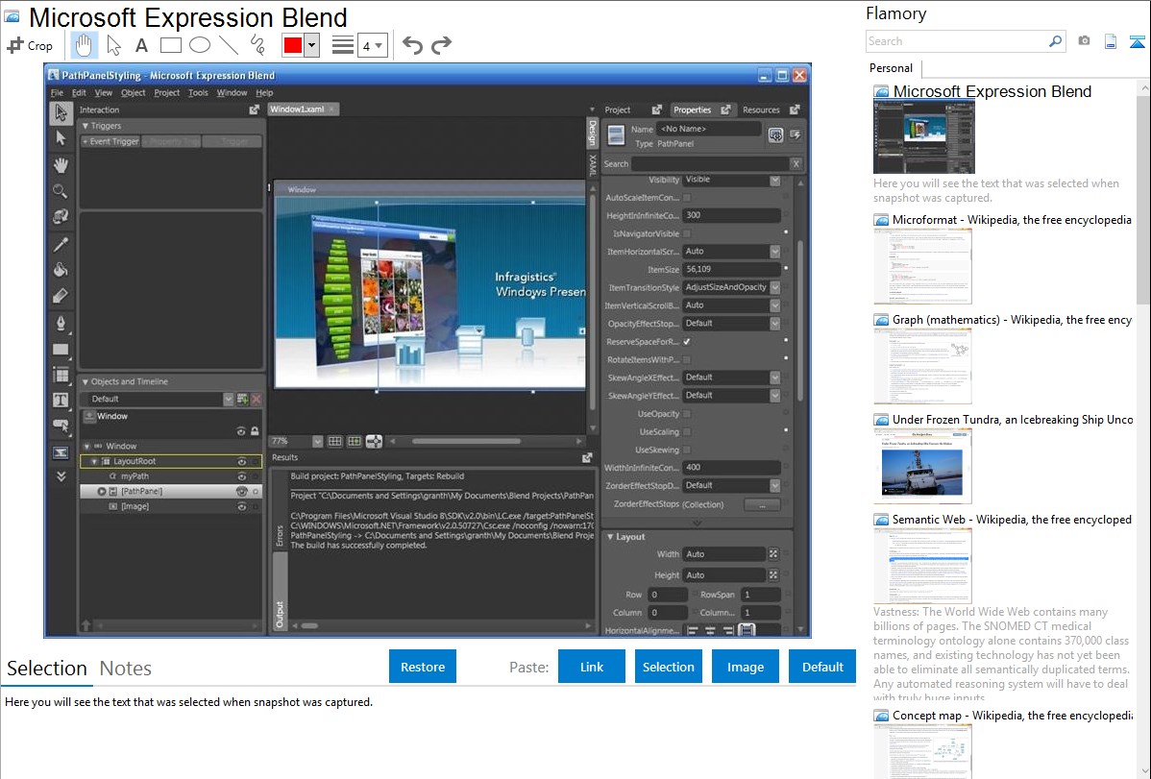Open the Under Frozen Tundra snapshot thumbnail

(x=922, y=466)
